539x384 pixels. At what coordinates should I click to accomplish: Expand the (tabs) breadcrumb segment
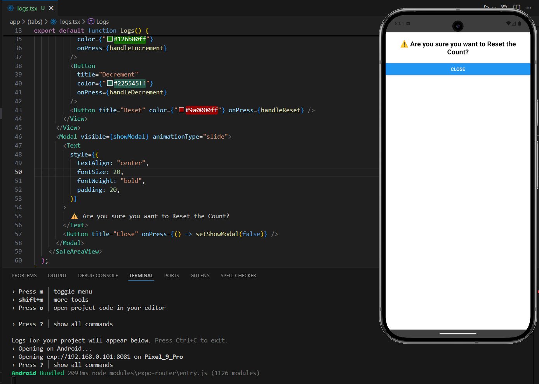[x=35, y=22]
